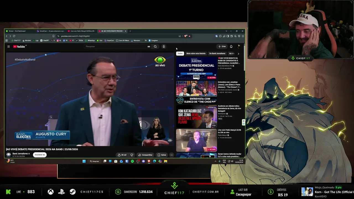
Task: Click the debate video player
Action: click(90, 99)
